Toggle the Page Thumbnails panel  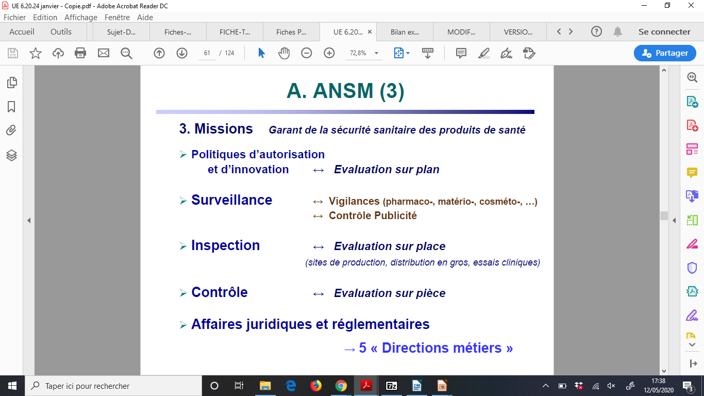pyautogui.click(x=11, y=82)
